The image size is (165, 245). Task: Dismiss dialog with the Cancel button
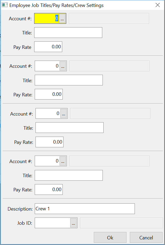tap(146, 238)
